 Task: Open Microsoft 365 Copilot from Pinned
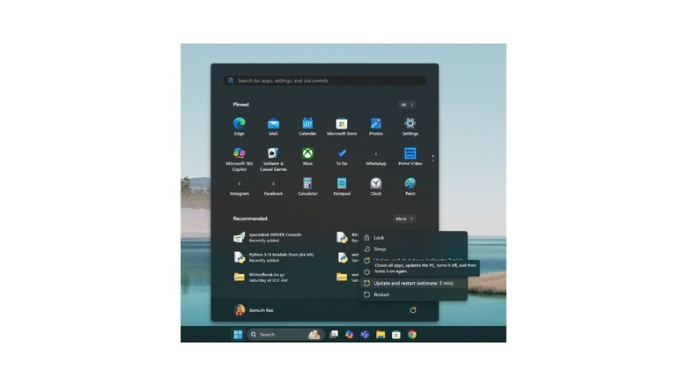240,159
